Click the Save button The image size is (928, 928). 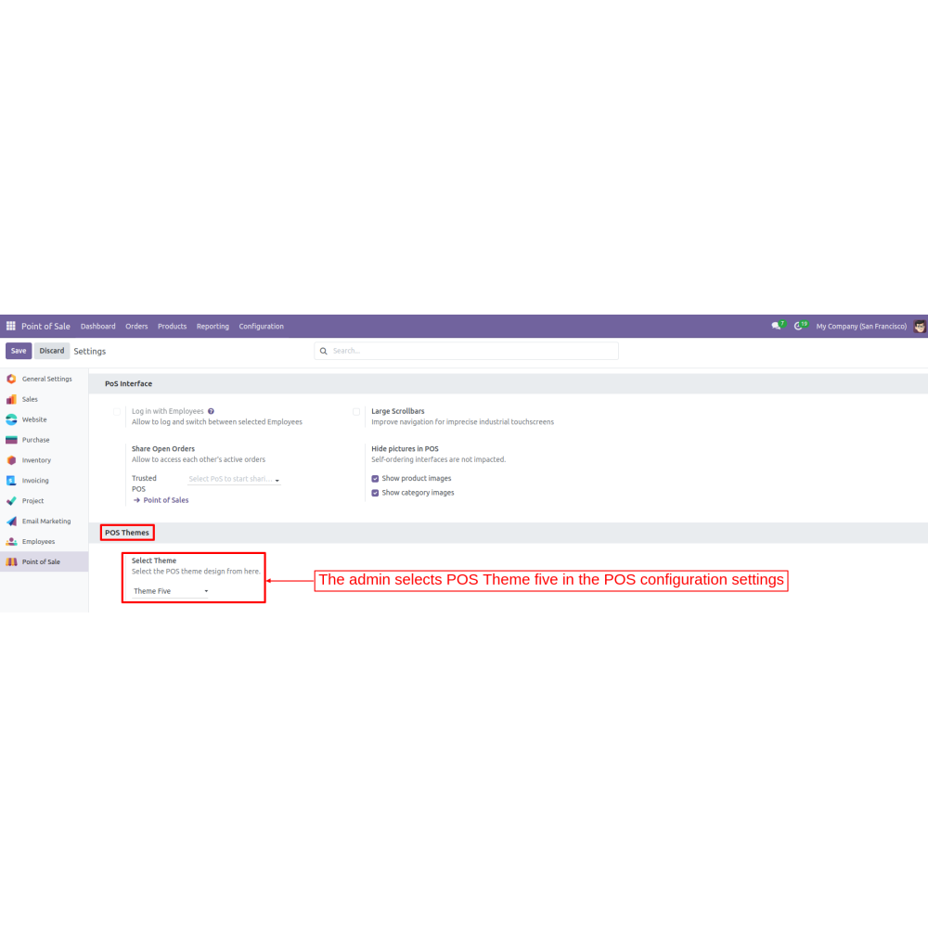coord(19,351)
